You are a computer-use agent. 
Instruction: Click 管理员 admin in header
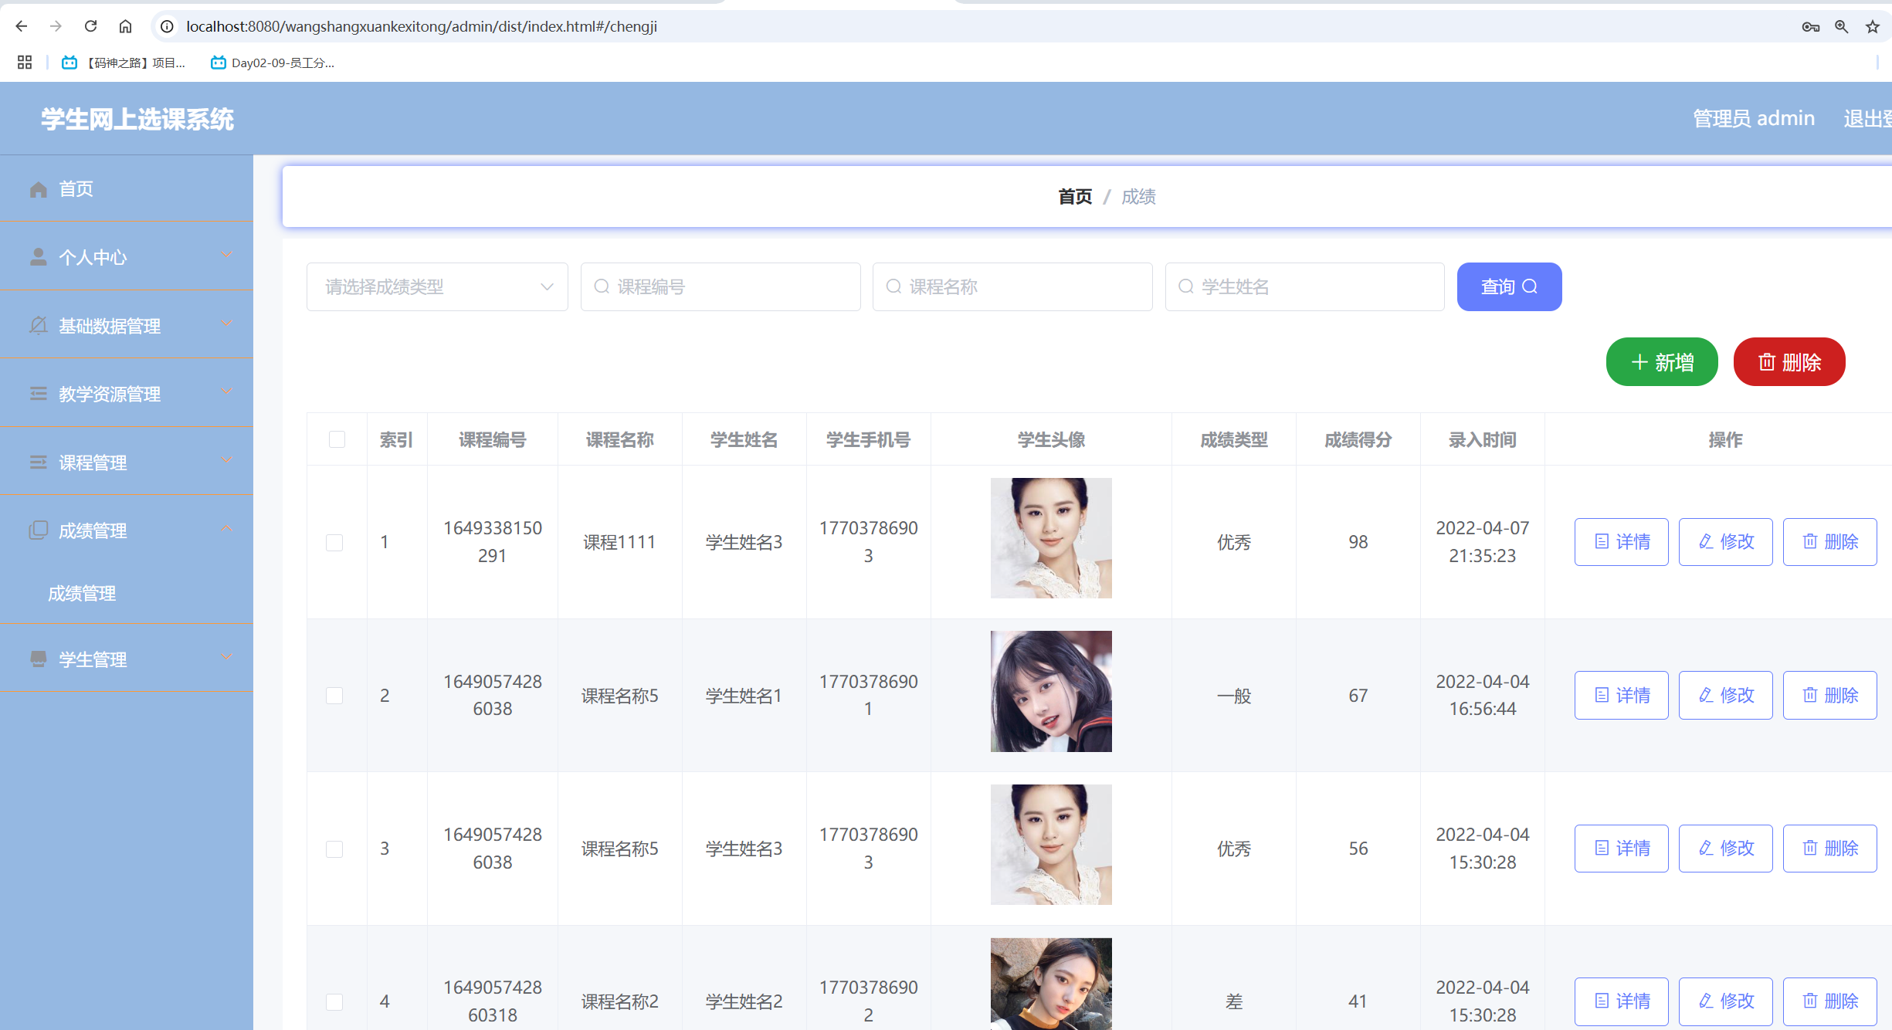click(1754, 118)
